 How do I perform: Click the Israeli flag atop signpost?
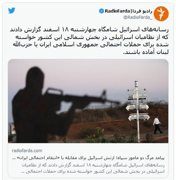(x=136, y=84)
